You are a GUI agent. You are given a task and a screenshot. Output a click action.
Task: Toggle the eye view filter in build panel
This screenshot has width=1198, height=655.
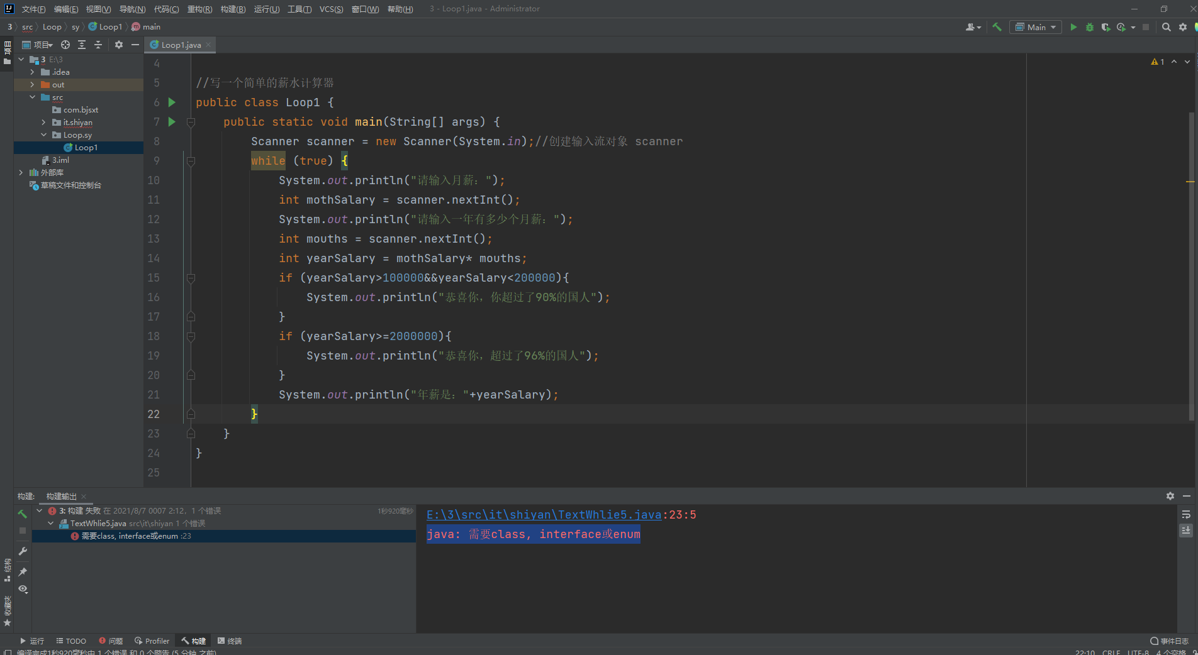tap(23, 589)
